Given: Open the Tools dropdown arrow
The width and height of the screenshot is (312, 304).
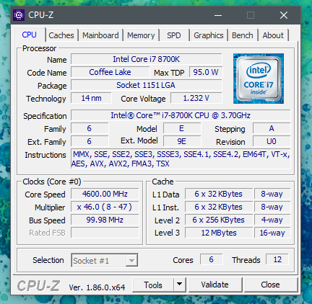Looking at the screenshot, I should tap(179, 285).
